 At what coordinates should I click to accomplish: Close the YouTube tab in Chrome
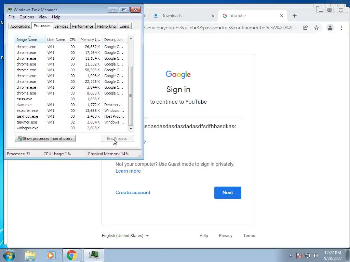click(282, 16)
